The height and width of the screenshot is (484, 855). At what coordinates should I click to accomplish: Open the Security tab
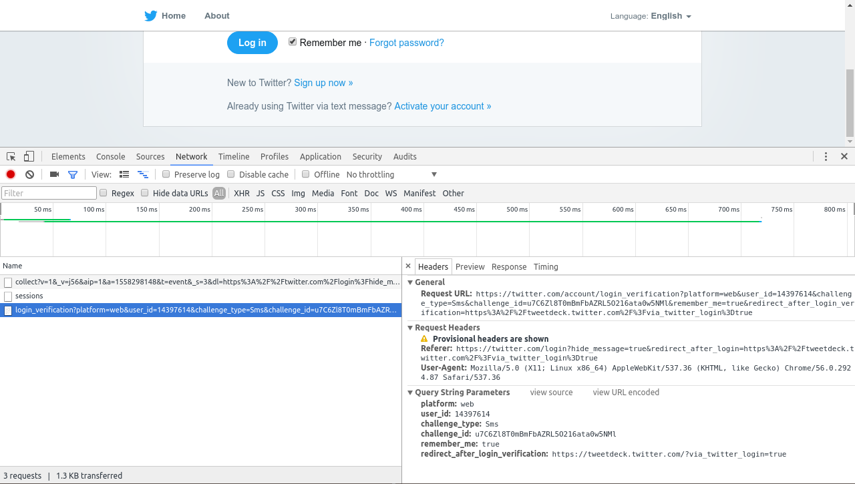[367, 156]
